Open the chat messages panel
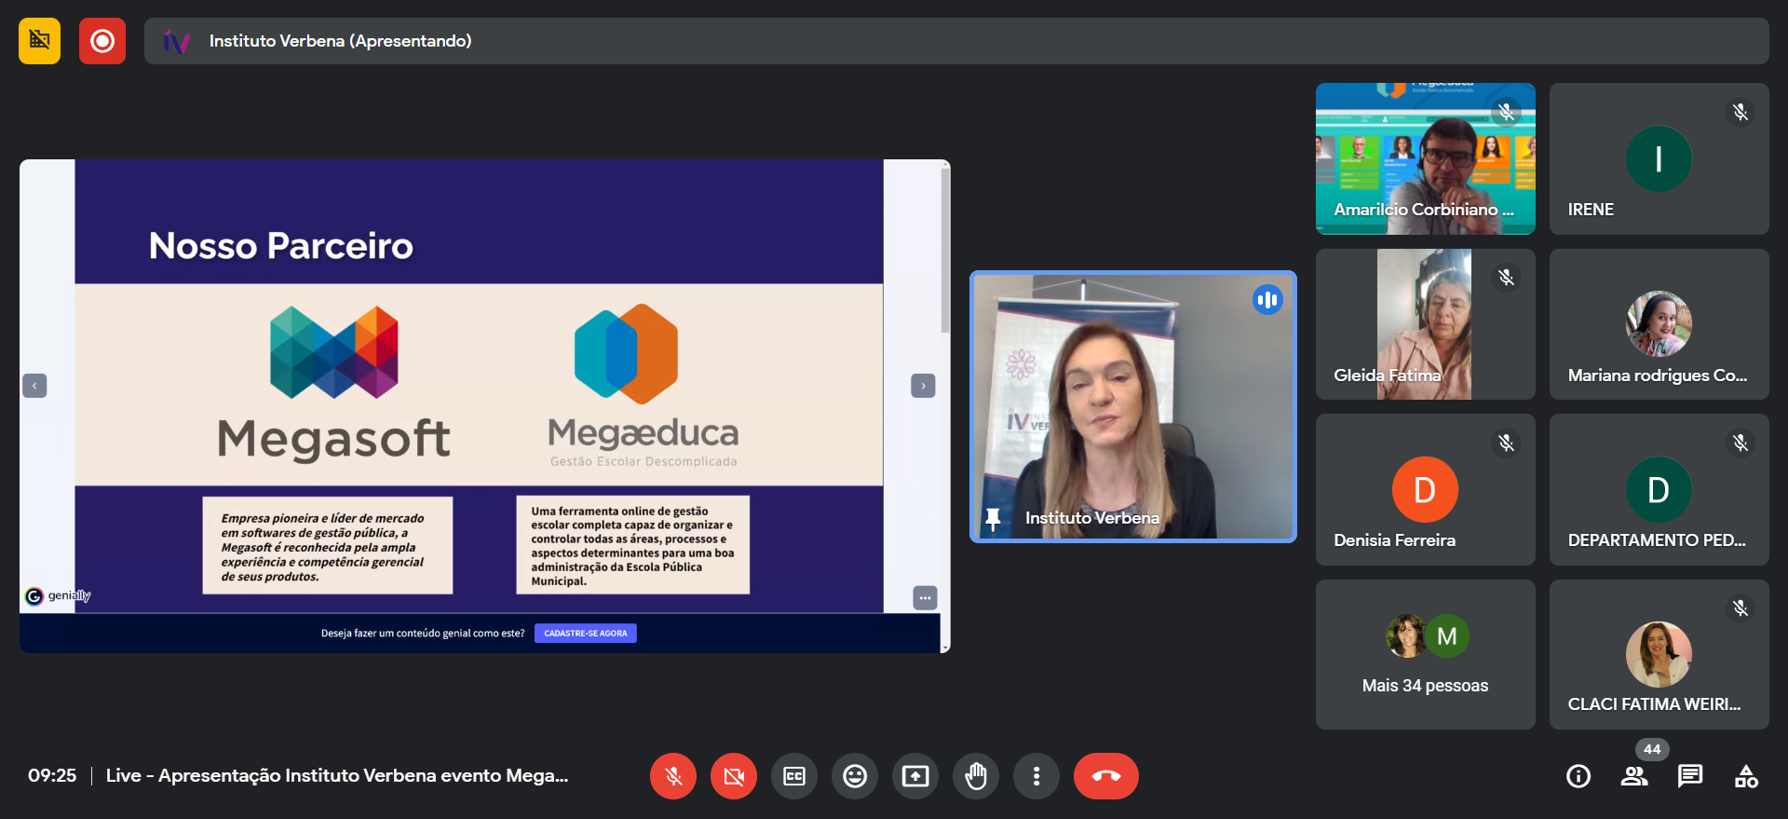The height and width of the screenshot is (819, 1788). tap(1690, 776)
